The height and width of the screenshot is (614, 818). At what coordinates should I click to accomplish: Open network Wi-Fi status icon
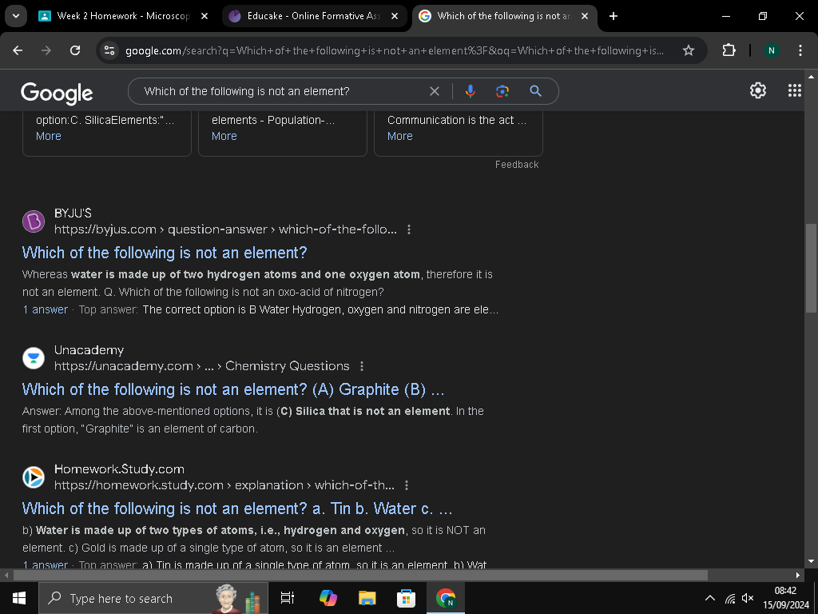pyautogui.click(x=730, y=598)
